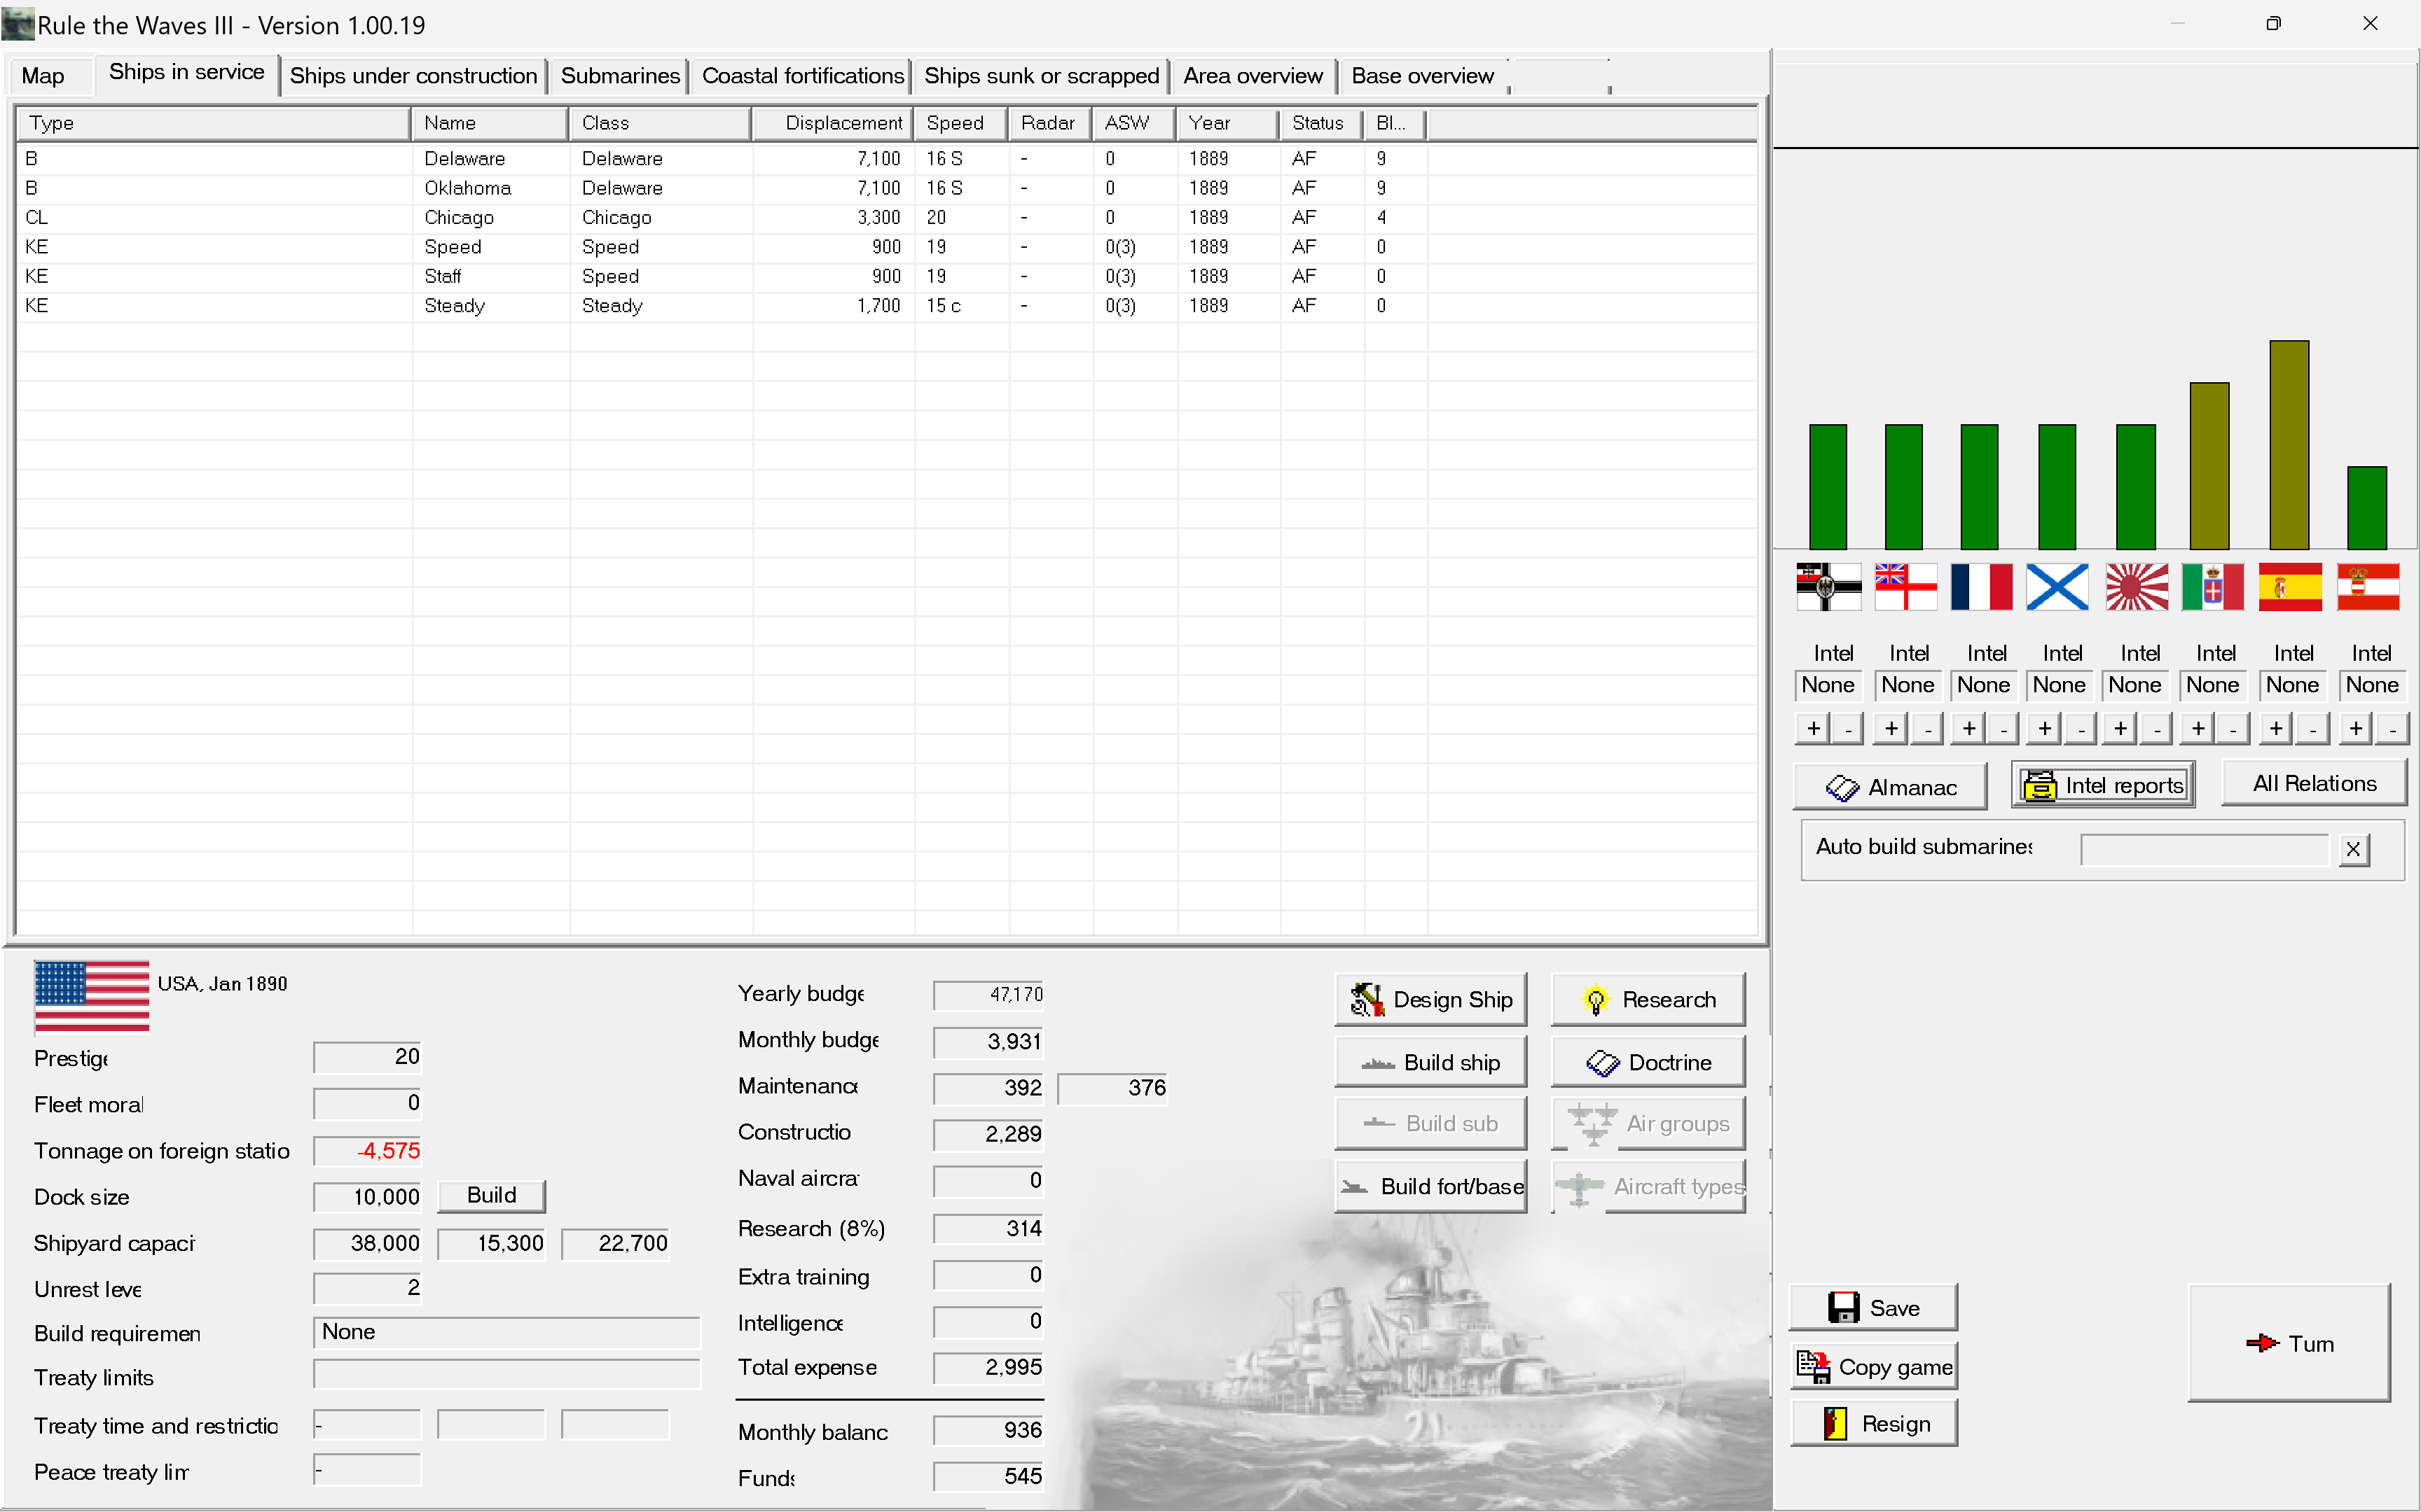2421x1512 pixels.
Task: Switch to the Map tab
Action: pos(43,76)
